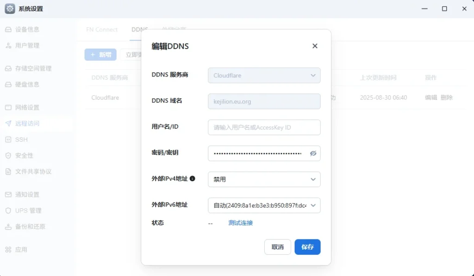Open 网络设置 in the sidebar
The height and width of the screenshot is (276, 474).
(x=27, y=107)
